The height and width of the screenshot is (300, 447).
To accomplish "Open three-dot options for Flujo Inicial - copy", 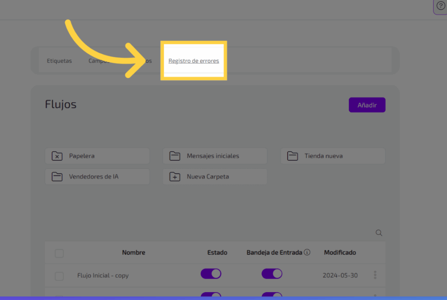I will tap(375, 275).
